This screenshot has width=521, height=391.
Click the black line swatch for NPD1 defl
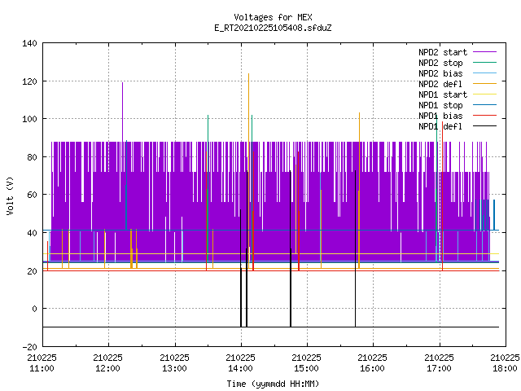tap(485, 126)
